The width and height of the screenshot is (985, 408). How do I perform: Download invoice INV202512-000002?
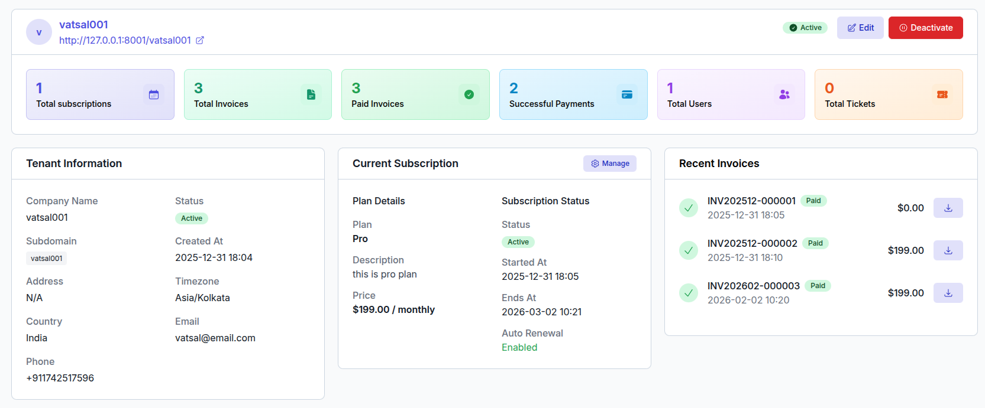(x=948, y=250)
